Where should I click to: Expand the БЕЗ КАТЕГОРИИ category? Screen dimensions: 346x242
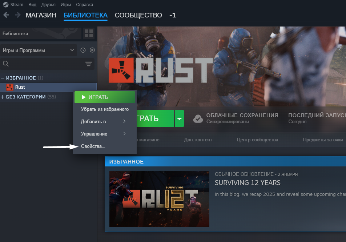pyautogui.click(x=3, y=97)
